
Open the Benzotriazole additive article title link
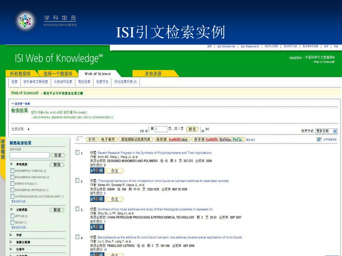click(170, 237)
